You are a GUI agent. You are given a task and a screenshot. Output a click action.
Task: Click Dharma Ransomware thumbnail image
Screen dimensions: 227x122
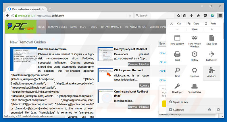point(24,59)
